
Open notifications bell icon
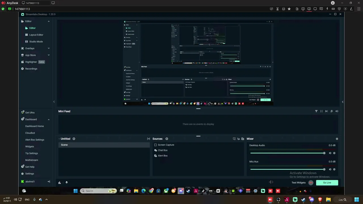point(67,182)
